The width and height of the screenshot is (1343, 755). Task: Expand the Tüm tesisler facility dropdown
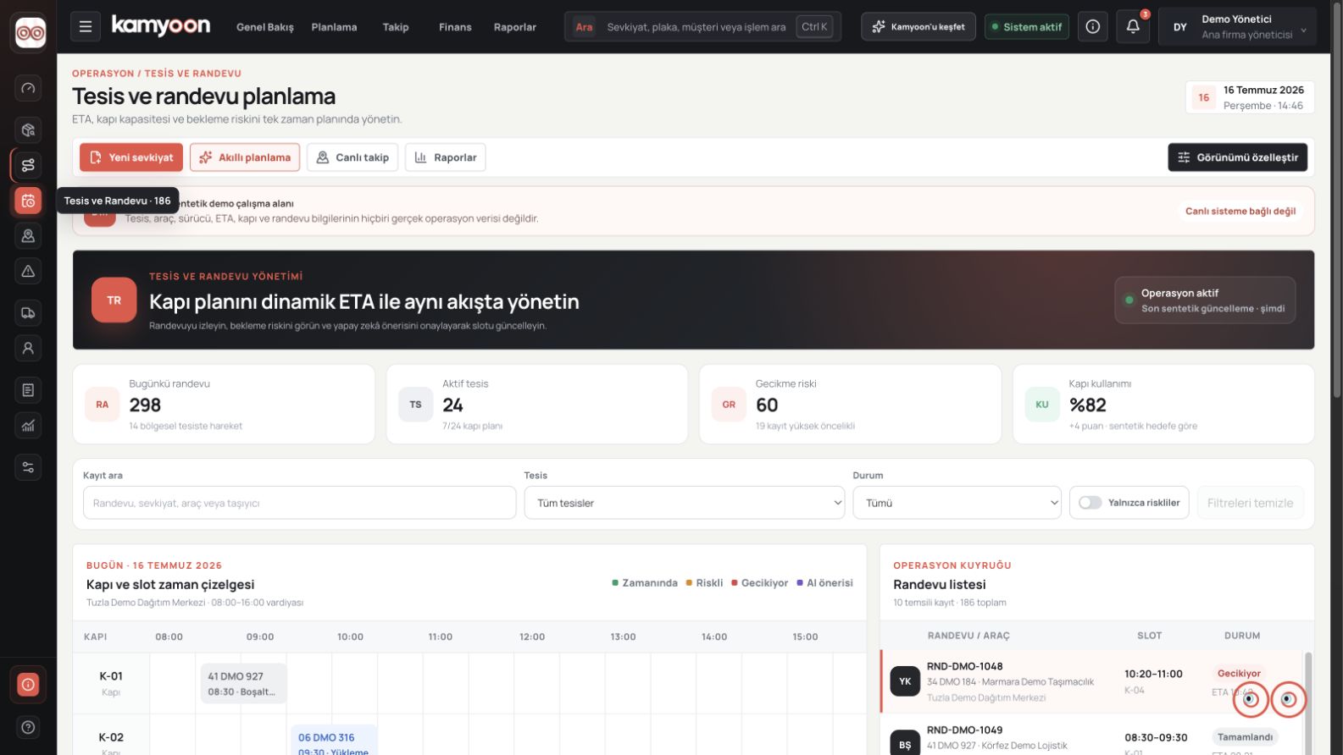(685, 503)
